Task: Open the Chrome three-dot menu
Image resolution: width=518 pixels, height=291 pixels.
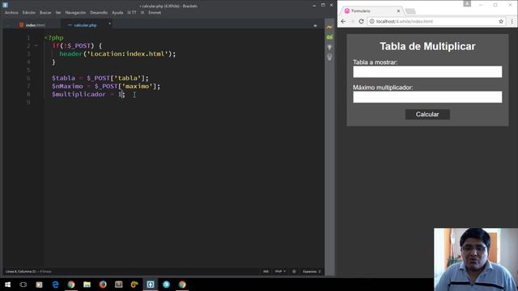Action: (512, 22)
